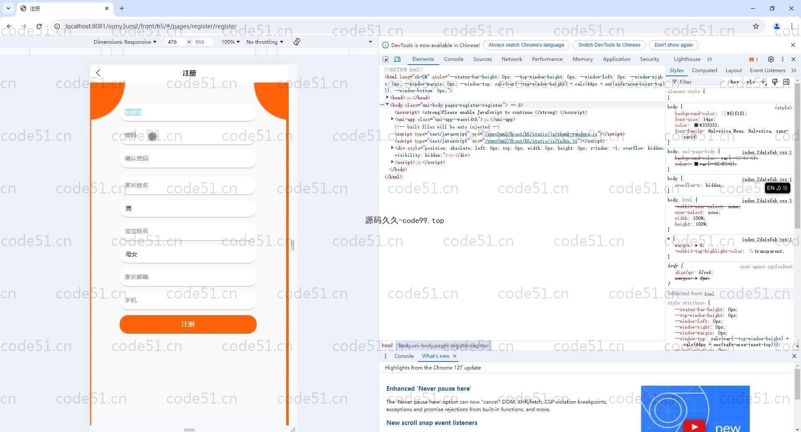Bookmark this page with the star icon
The image size is (801, 432).
point(756,26)
